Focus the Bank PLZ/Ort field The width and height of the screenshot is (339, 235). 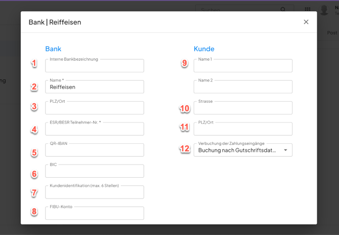[x=95, y=108]
